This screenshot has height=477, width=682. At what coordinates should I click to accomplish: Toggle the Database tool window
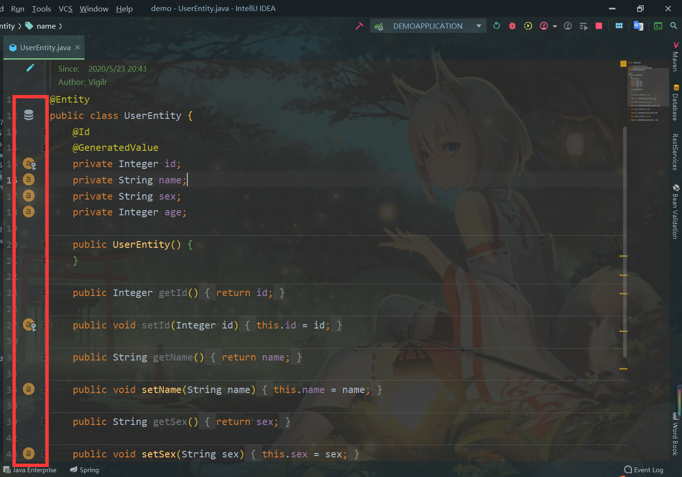(x=675, y=103)
